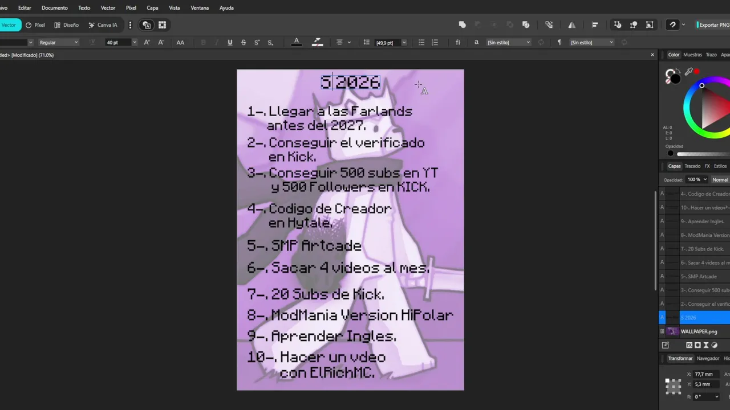Click the flip horizontal mirror icon

(571, 25)
